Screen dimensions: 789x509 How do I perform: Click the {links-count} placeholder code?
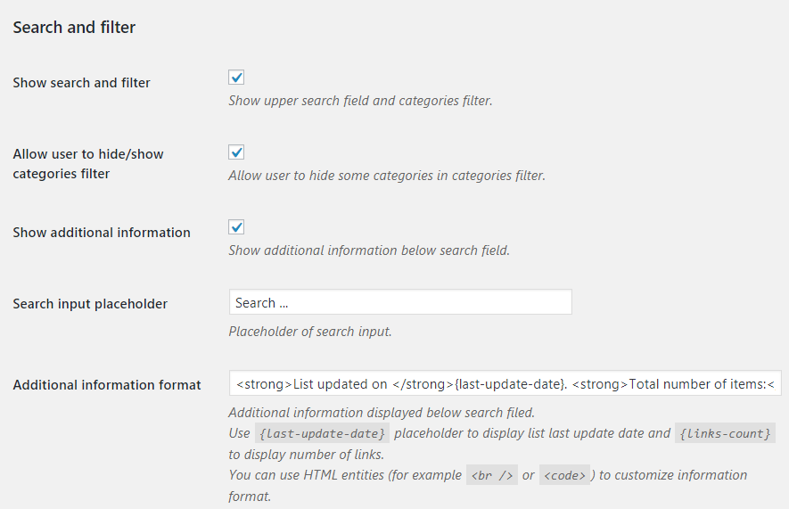click(725, 433)
